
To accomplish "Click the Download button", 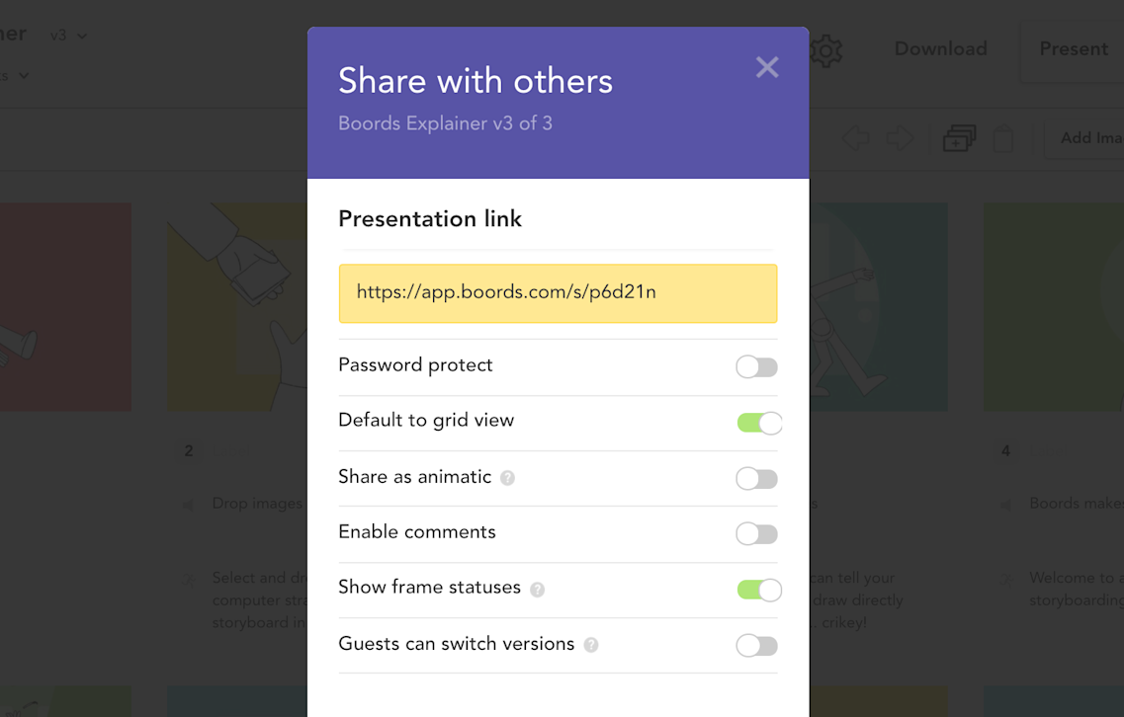I will [940, 48].
